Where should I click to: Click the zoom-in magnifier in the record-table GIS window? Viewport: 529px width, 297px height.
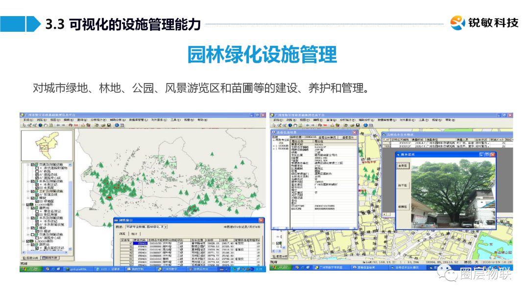point(29,125)
